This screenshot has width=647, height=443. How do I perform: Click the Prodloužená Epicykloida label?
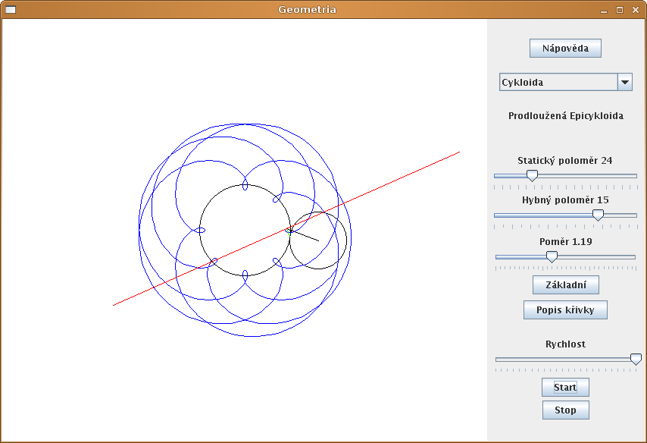tap(565, 117)
